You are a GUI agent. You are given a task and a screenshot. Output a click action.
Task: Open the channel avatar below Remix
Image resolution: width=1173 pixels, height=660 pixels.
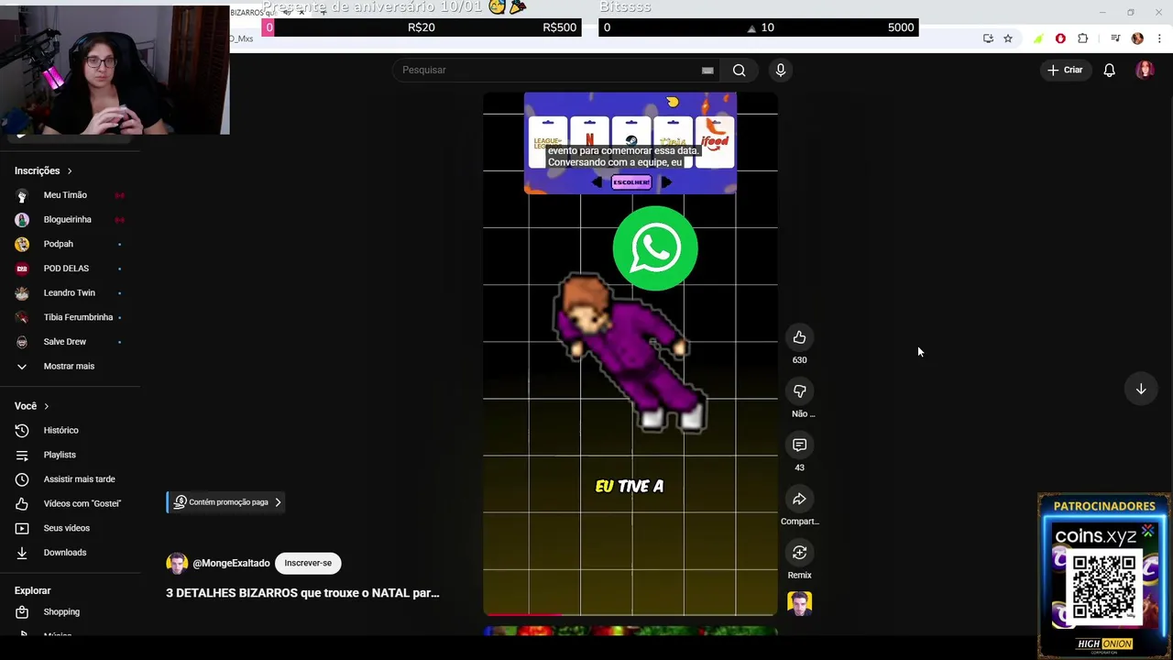coord(799,603)
